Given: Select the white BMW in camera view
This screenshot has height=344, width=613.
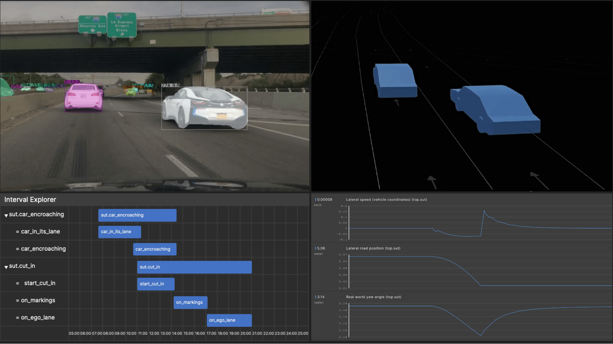Looking at the screenshot, I should pyautogui.click(x=204, y=109).
